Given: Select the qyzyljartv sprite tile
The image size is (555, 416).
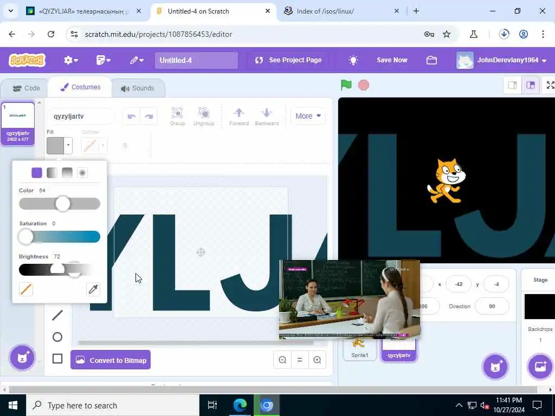Looking at the screenshot, I should pyautogui.click(x=399, y=350).
